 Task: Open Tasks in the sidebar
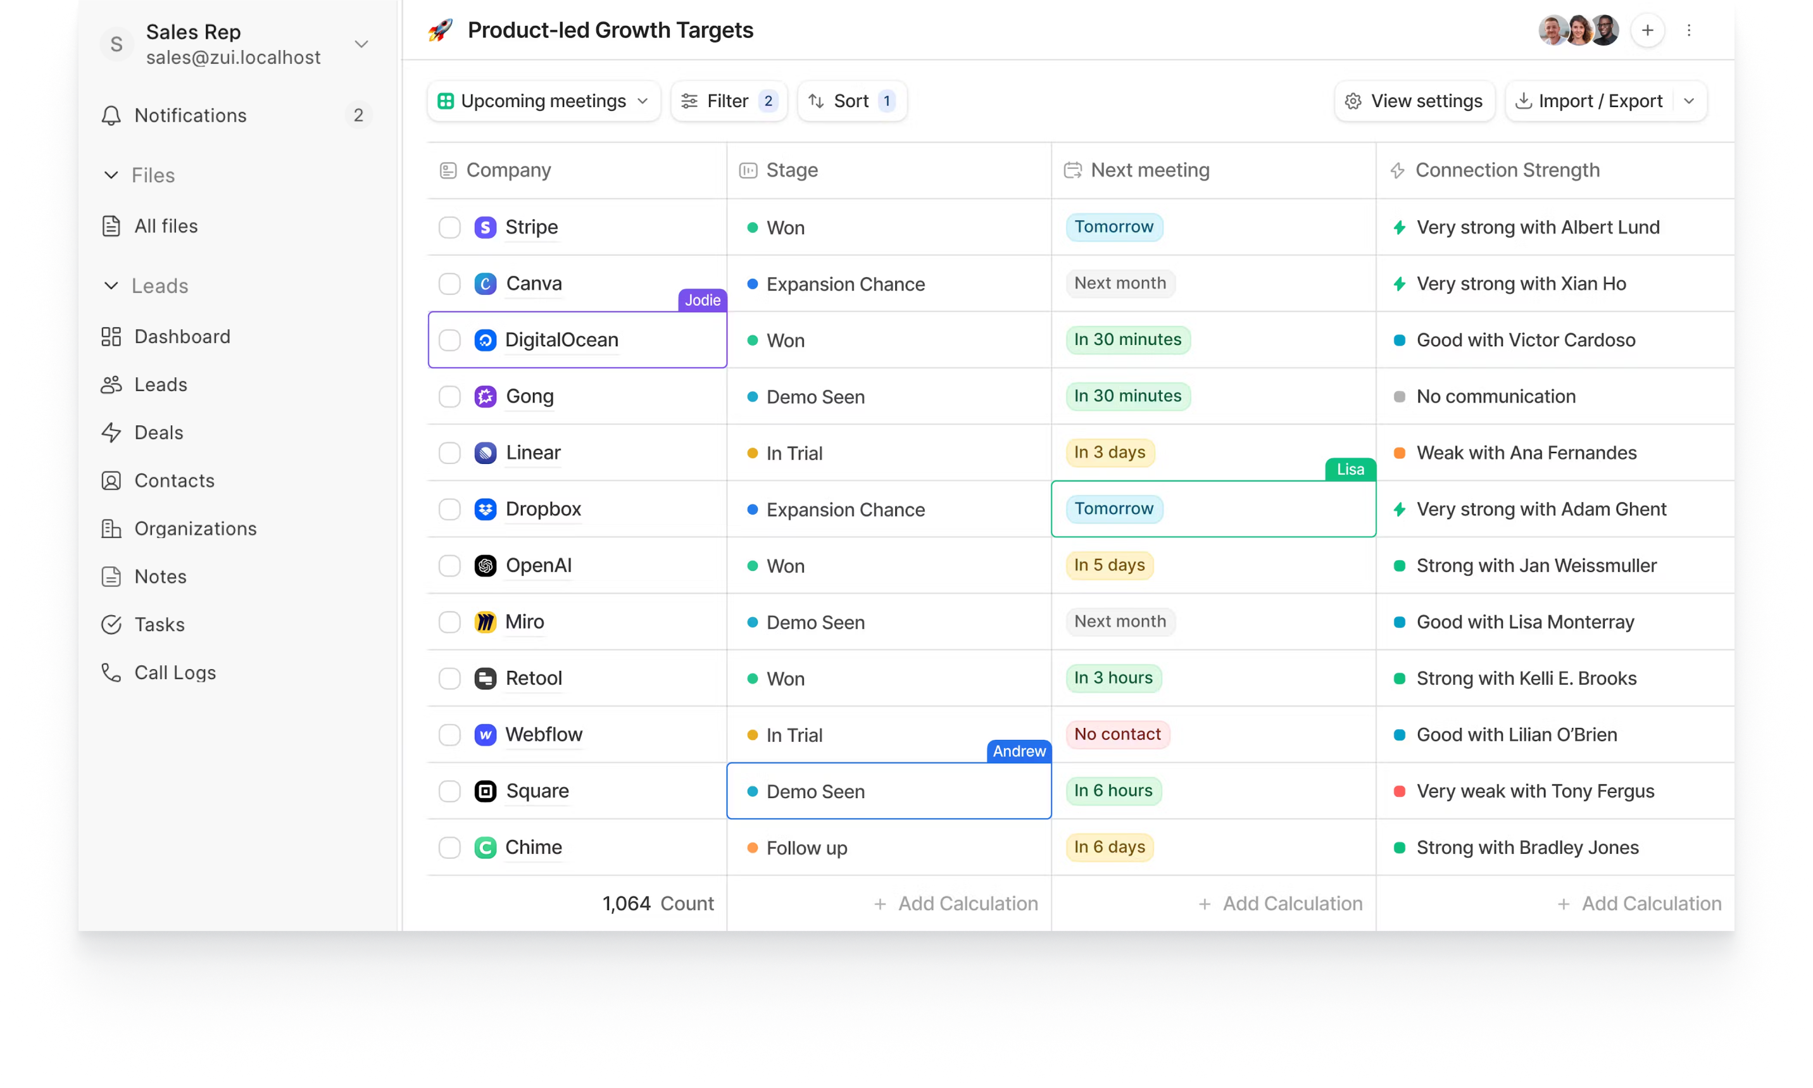click(x=159, y=625)
